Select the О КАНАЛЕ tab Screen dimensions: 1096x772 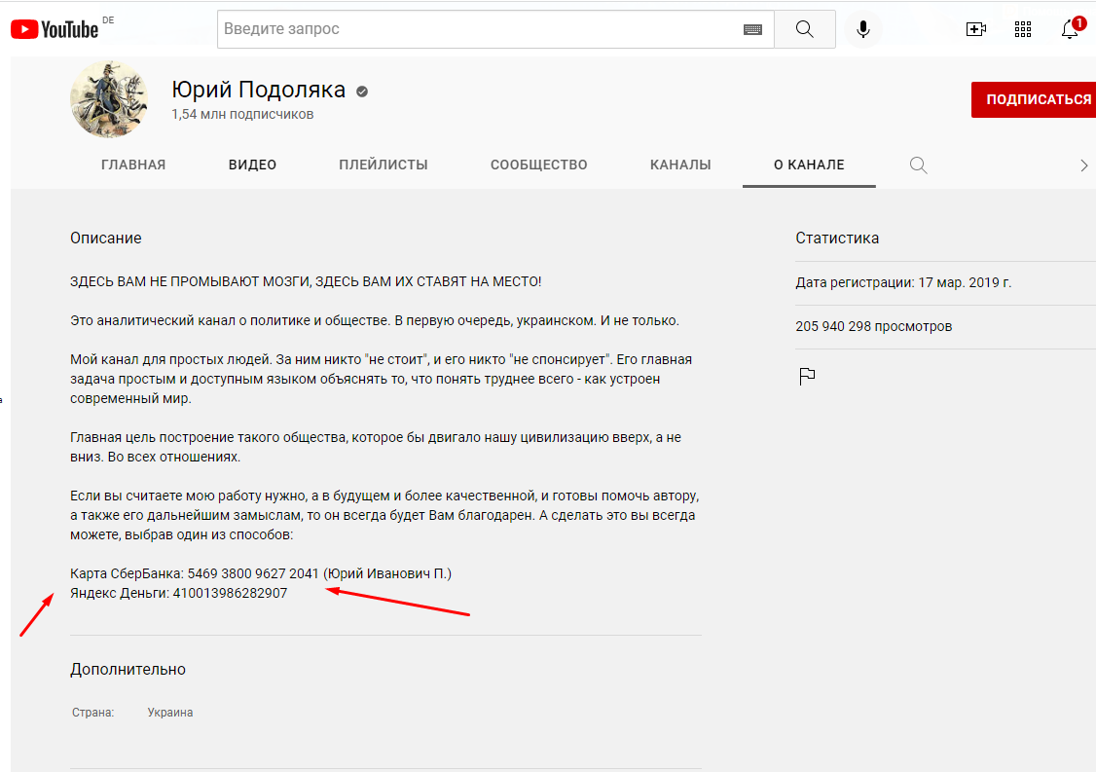coord(809,165)
